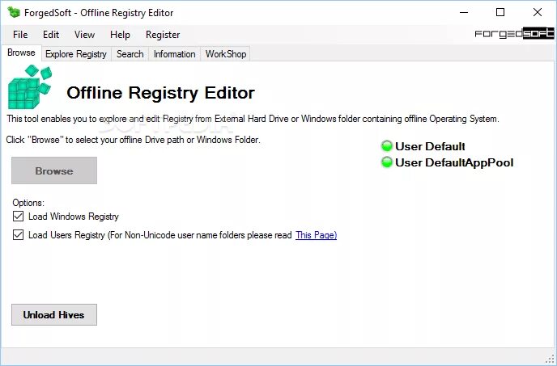Click the User DefaultAppPool label
The height and width of the screenshot is (366, 557).
[454, 162]
